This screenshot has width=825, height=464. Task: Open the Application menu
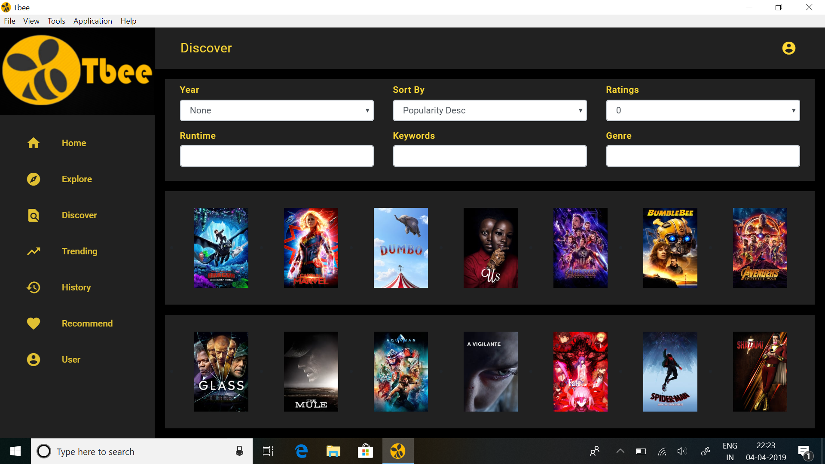93,21
